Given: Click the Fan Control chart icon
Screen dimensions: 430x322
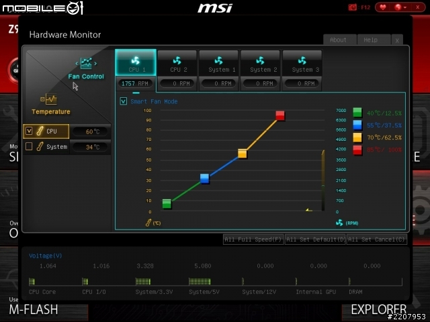Looking at the screenshot, I should click(x=86, y=63).
